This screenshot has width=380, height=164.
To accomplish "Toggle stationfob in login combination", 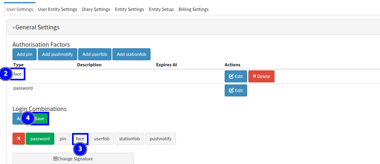I will click(129, 139).
